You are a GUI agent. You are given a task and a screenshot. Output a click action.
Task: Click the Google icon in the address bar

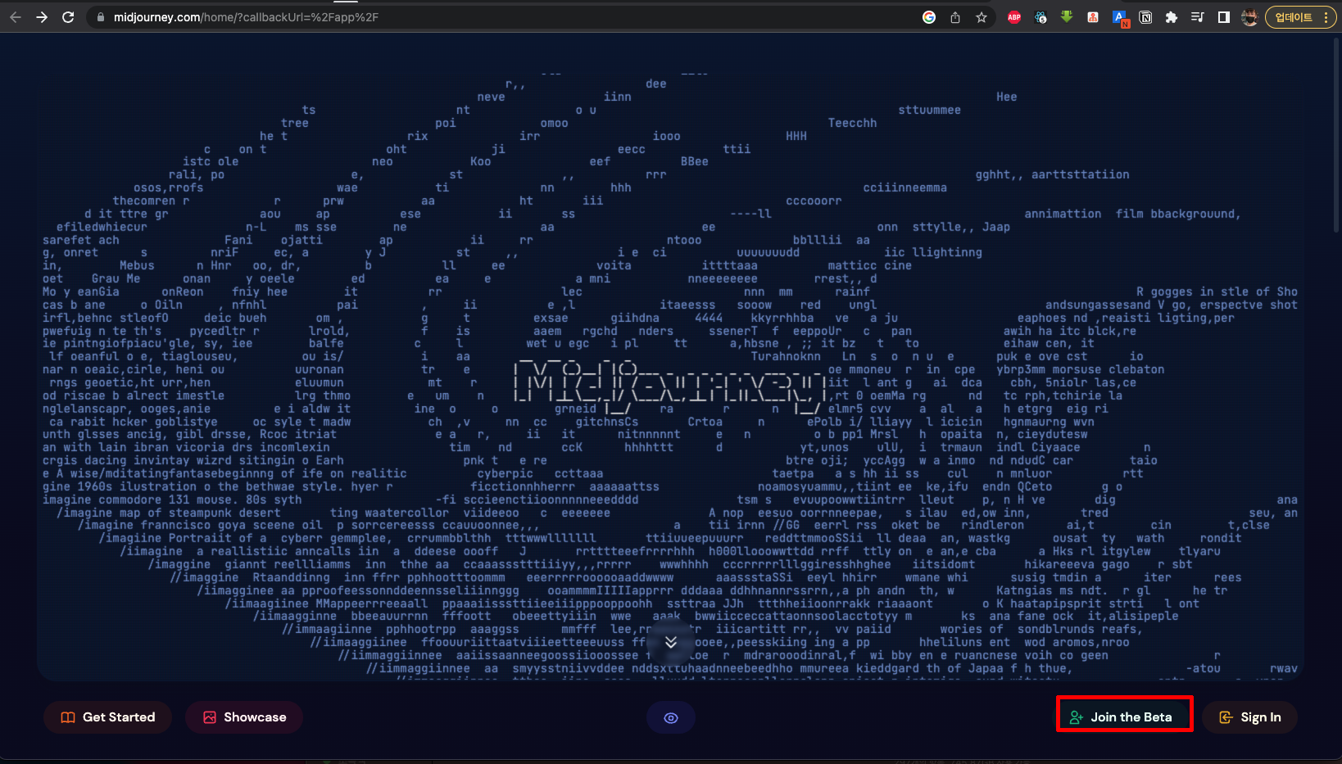point(929,17)
